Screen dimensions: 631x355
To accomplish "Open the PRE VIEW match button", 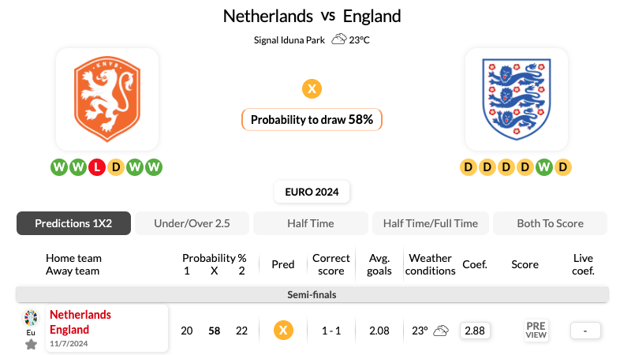I will (536, 331).
